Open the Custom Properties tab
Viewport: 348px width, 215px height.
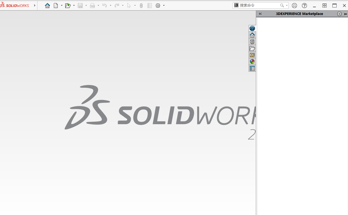[252, 68]
